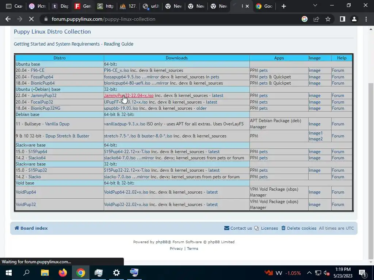
Task: Share this page icon
Action: [316, 19]
